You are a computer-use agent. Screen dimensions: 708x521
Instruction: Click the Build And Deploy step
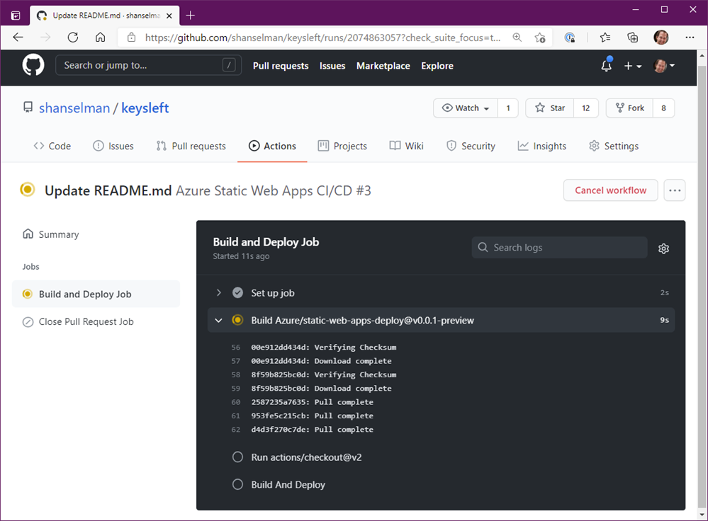pos(288,485)
